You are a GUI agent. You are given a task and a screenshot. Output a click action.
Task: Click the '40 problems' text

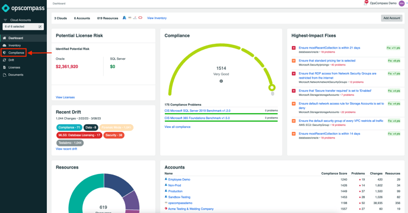[338, 64]
